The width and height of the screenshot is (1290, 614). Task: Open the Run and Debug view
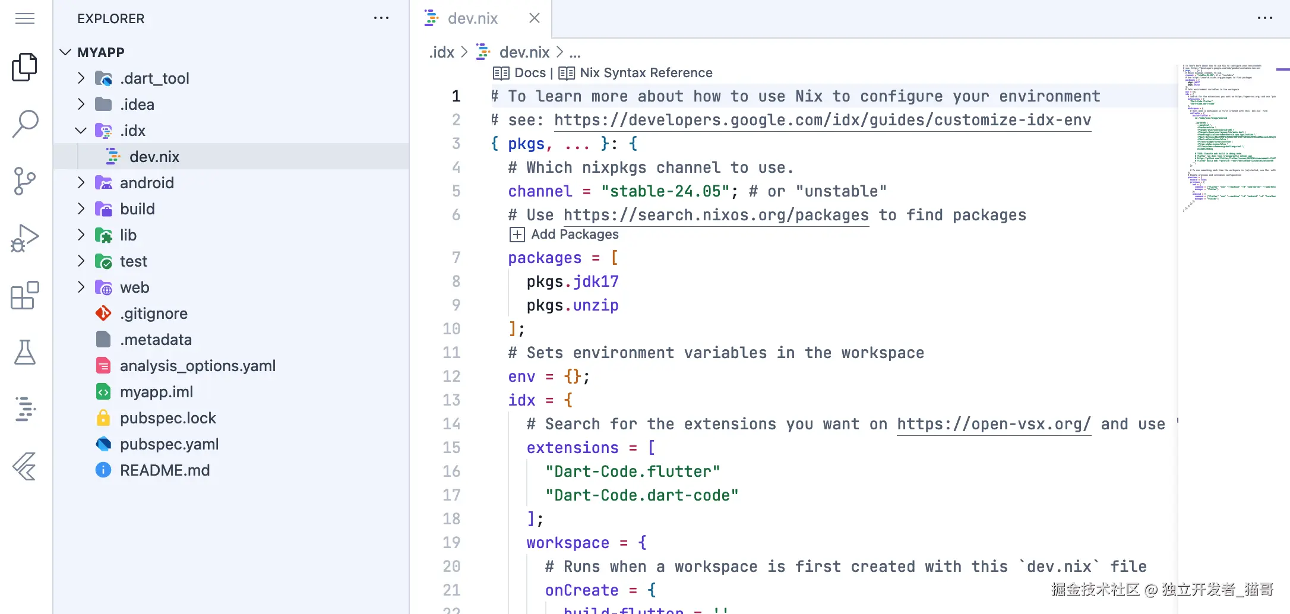[25, 238]
